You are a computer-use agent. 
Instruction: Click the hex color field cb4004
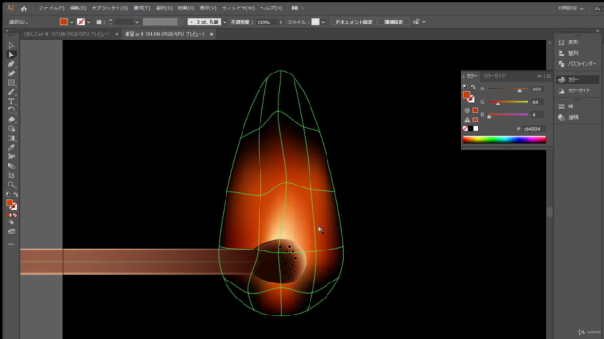533,129
